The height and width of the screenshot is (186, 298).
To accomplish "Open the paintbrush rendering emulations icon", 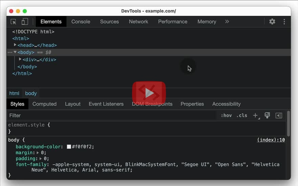I will 267,115.
